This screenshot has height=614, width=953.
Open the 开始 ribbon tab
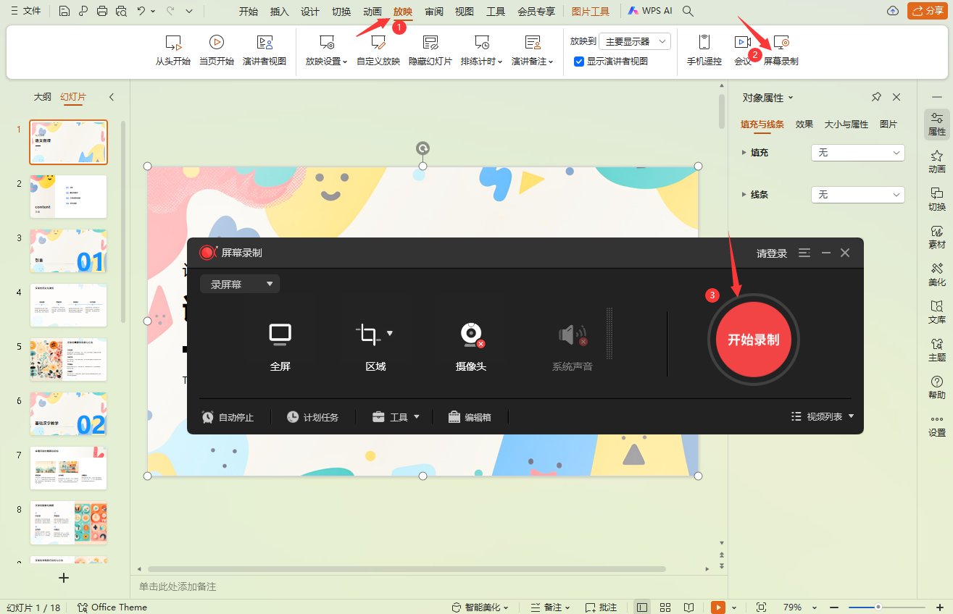(x=249, y=12)
